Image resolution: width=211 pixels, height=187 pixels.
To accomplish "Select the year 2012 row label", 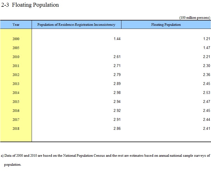I will pos(16,75).
